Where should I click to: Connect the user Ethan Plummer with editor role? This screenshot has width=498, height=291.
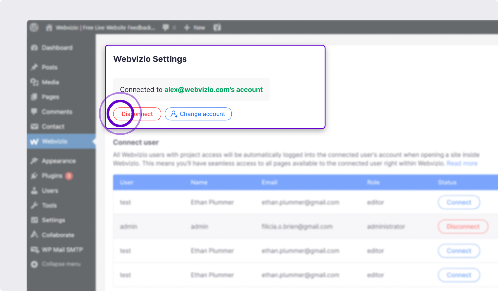pos(458,202)
